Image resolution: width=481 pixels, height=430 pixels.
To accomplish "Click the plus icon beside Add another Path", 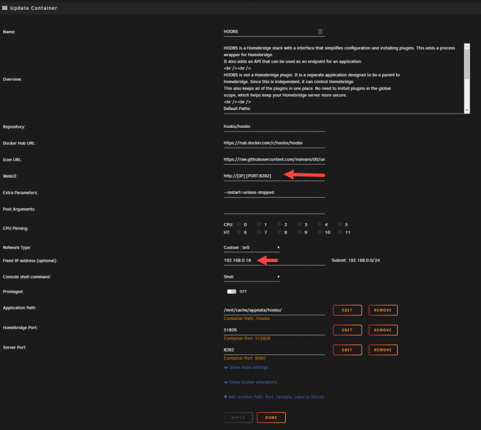I will point(226,397).
